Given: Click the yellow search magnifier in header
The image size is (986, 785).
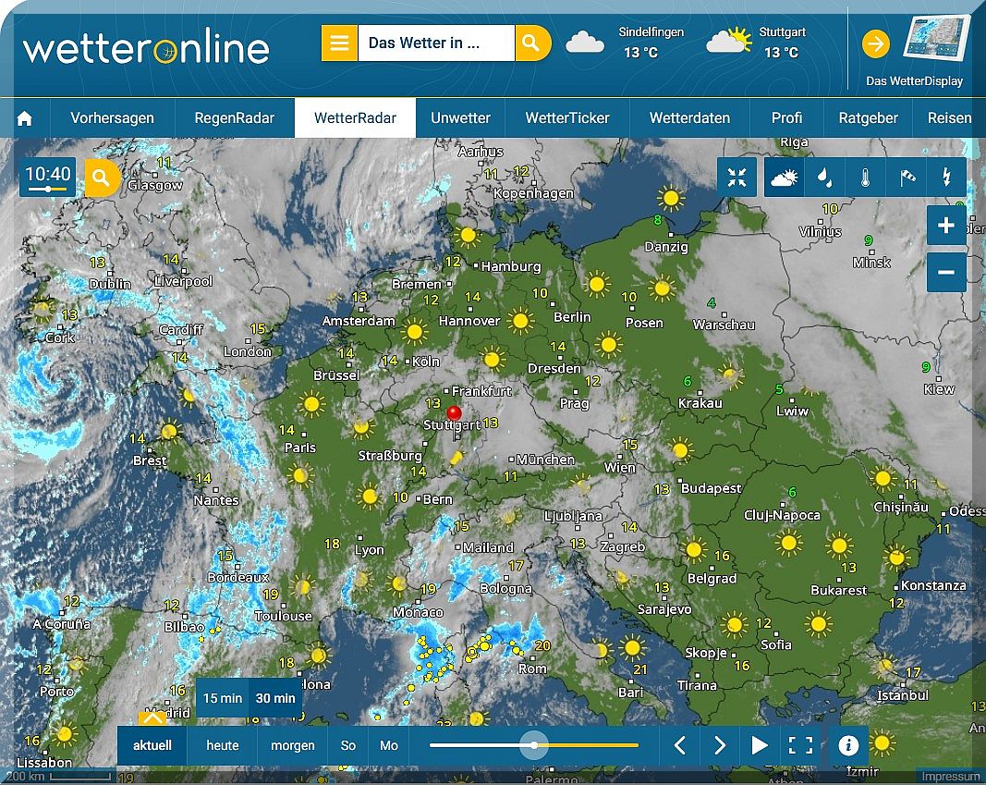Looking at the screenshot, I should tap(531, 43).
